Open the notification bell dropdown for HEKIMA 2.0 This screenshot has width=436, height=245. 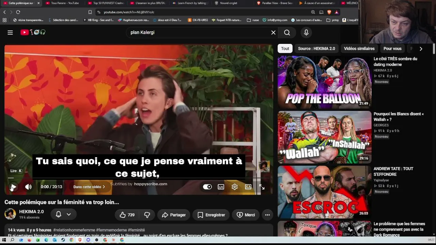click(x=63, y=214)
